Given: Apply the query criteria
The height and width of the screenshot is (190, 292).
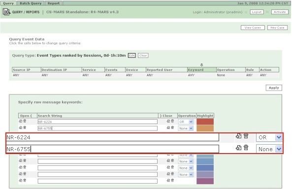Looking at the screenshot, I should 274,88.
